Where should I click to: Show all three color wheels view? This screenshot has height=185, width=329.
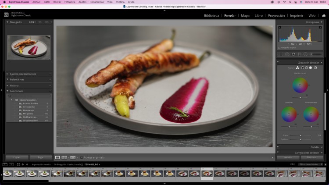pos(297,68)
